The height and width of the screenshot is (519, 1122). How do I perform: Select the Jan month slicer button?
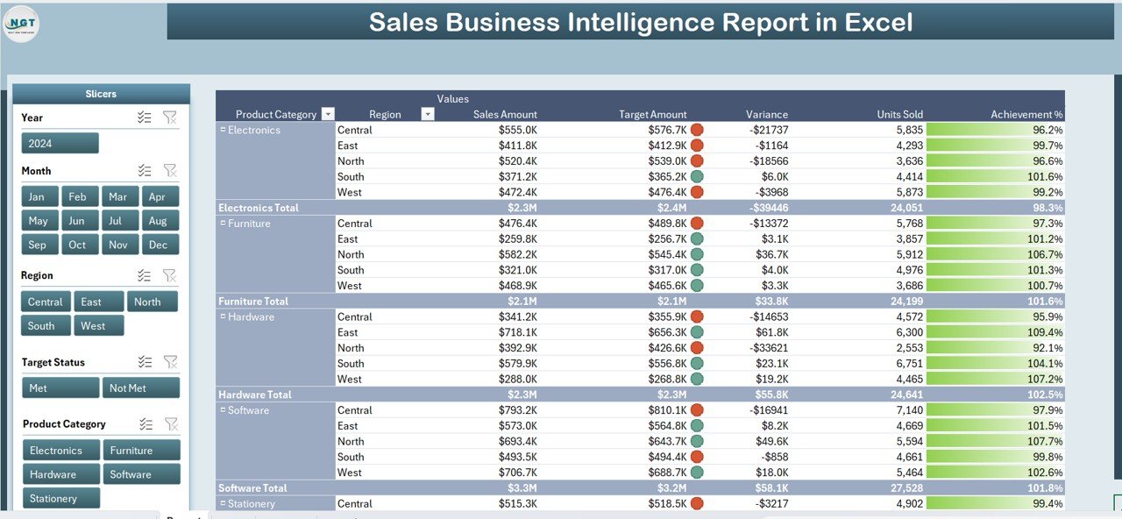[37, 196]
